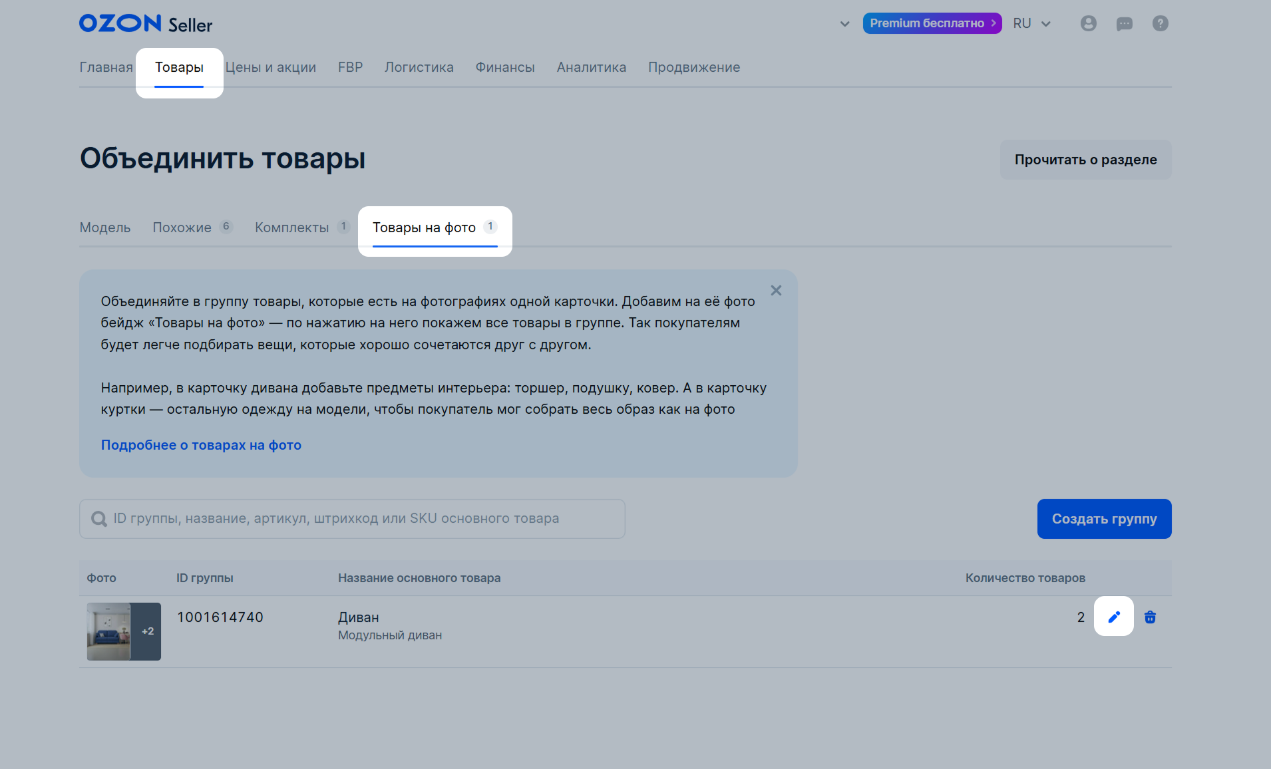Click Название основного товара column header

[419, 578]
